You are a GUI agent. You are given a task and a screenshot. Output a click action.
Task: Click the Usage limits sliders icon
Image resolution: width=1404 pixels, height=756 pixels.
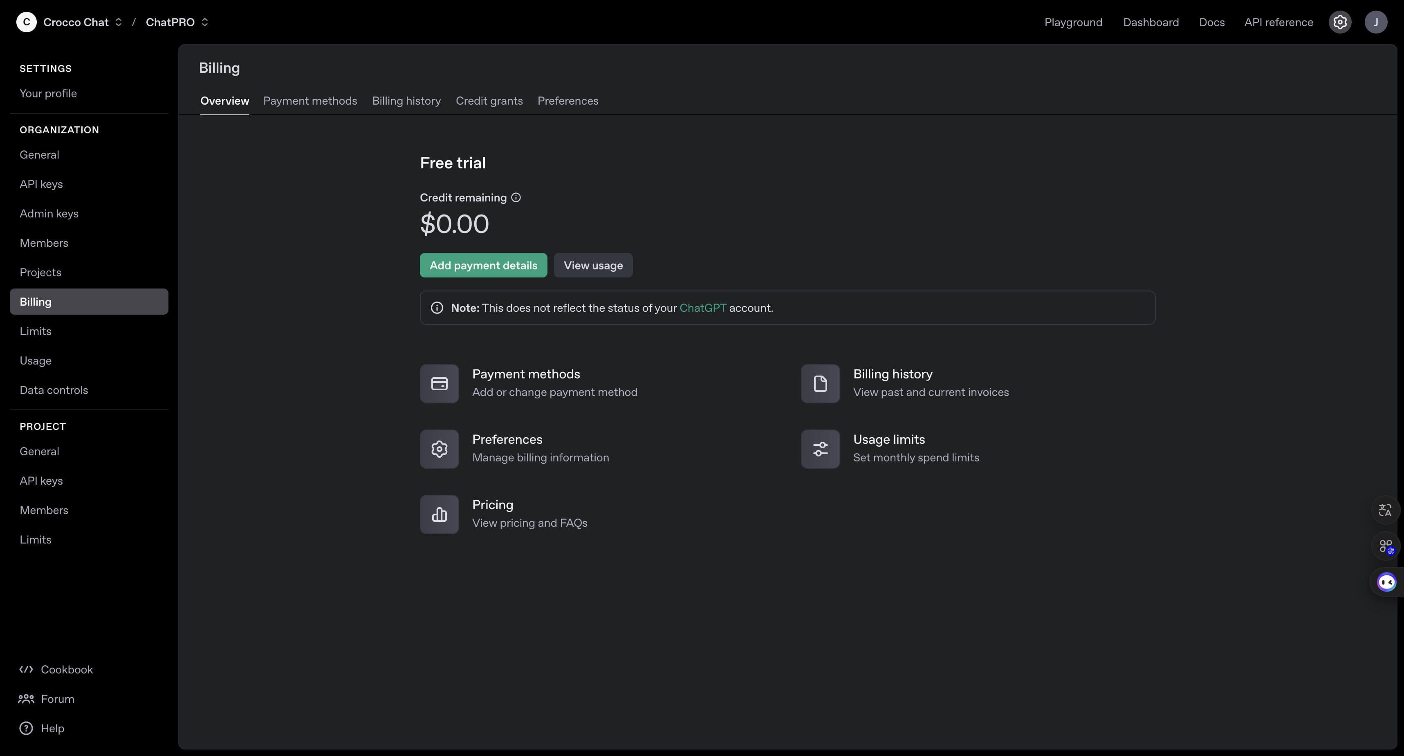coord(820,449)
